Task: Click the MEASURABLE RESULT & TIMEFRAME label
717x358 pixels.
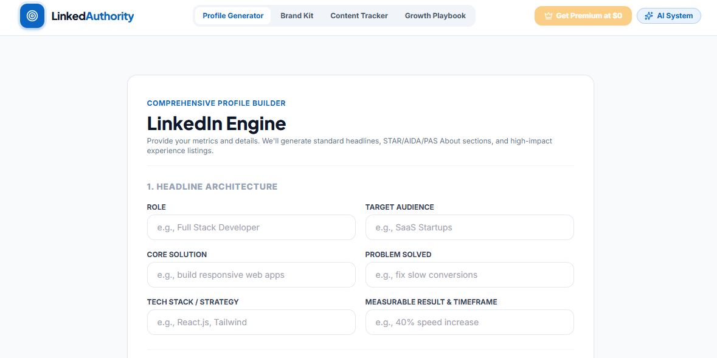Action: pos(431,302)
